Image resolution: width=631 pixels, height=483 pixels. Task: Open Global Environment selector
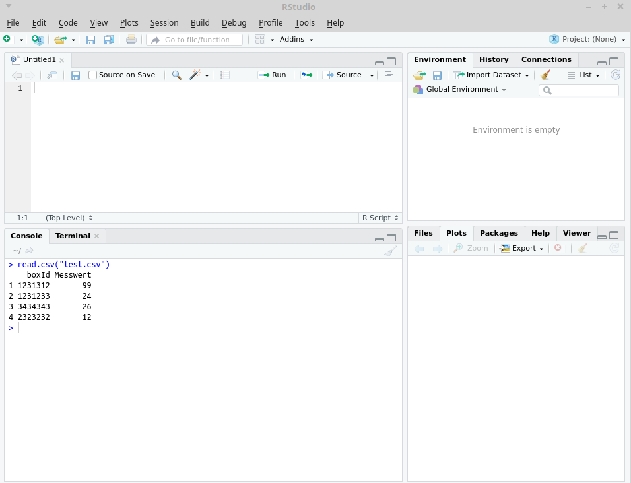pyautogui.click(x=459, y=89)
